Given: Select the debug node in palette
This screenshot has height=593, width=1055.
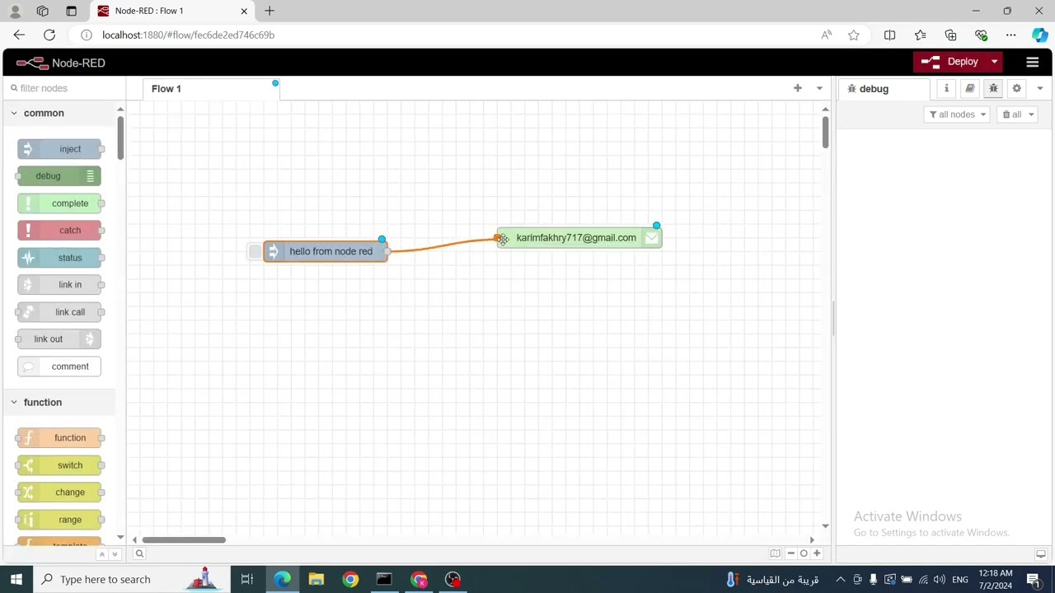Looking at the screenshot, I should [59, 176].
